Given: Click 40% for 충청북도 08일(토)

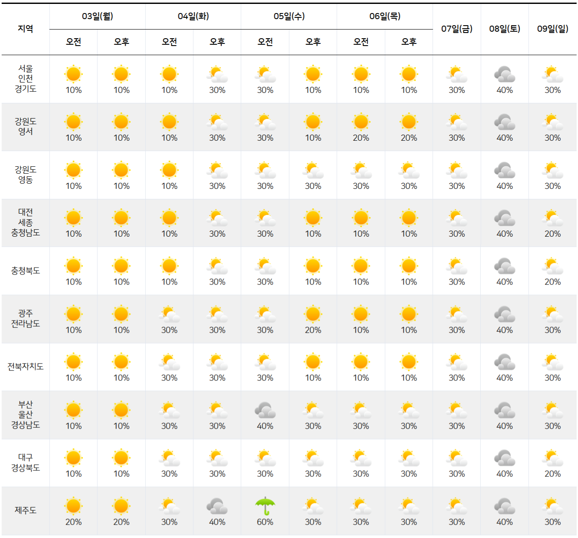Looking at the screenshot, I should coord(505,282).
